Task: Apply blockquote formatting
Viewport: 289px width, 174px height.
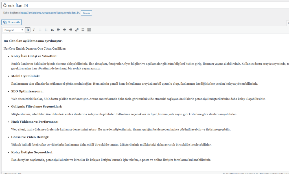Action: (x=52, y=30)
